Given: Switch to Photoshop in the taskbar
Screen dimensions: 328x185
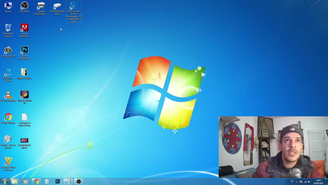Looking at the screenshot, I should coord(57,182).
